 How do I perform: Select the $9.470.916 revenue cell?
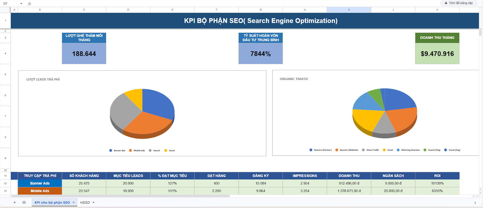(x=437, y=54)
